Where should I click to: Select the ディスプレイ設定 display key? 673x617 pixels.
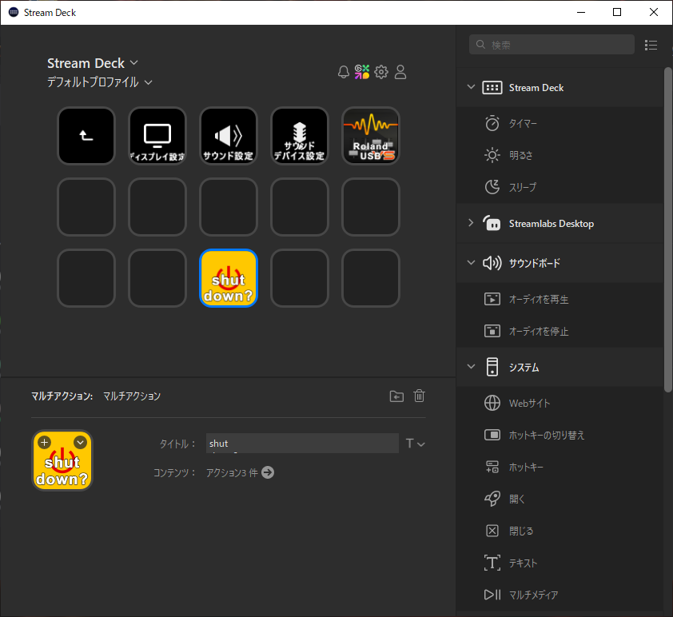click(x=157, y=136)
